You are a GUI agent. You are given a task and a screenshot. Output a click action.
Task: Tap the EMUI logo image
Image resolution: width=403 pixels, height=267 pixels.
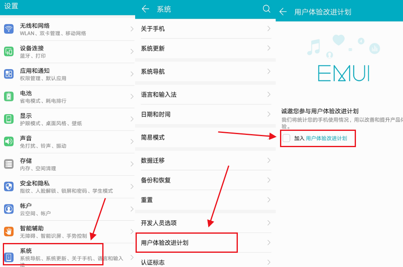coord(344,73)
